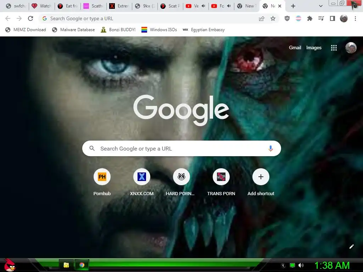
Task: Open the XNXX.COM shortcut tile
Action: [x=142, y=182]
